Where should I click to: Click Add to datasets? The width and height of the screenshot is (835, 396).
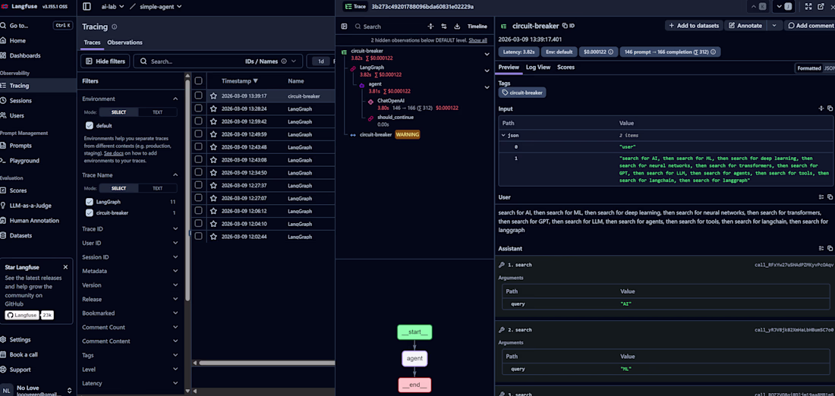tap(693, 25)
